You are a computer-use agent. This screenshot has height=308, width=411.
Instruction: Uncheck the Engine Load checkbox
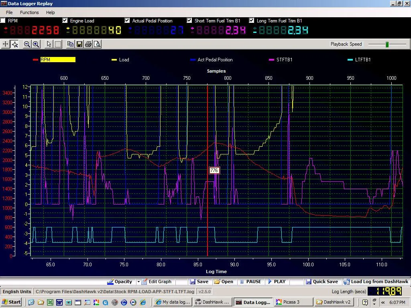(65, 20)
